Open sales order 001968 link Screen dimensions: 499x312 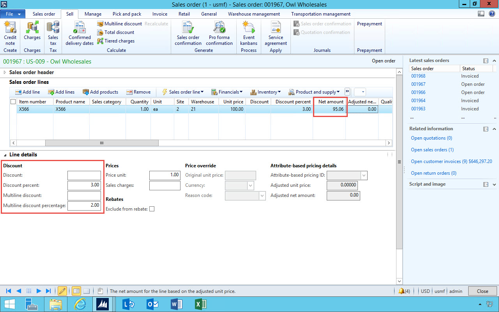point(418,76)
